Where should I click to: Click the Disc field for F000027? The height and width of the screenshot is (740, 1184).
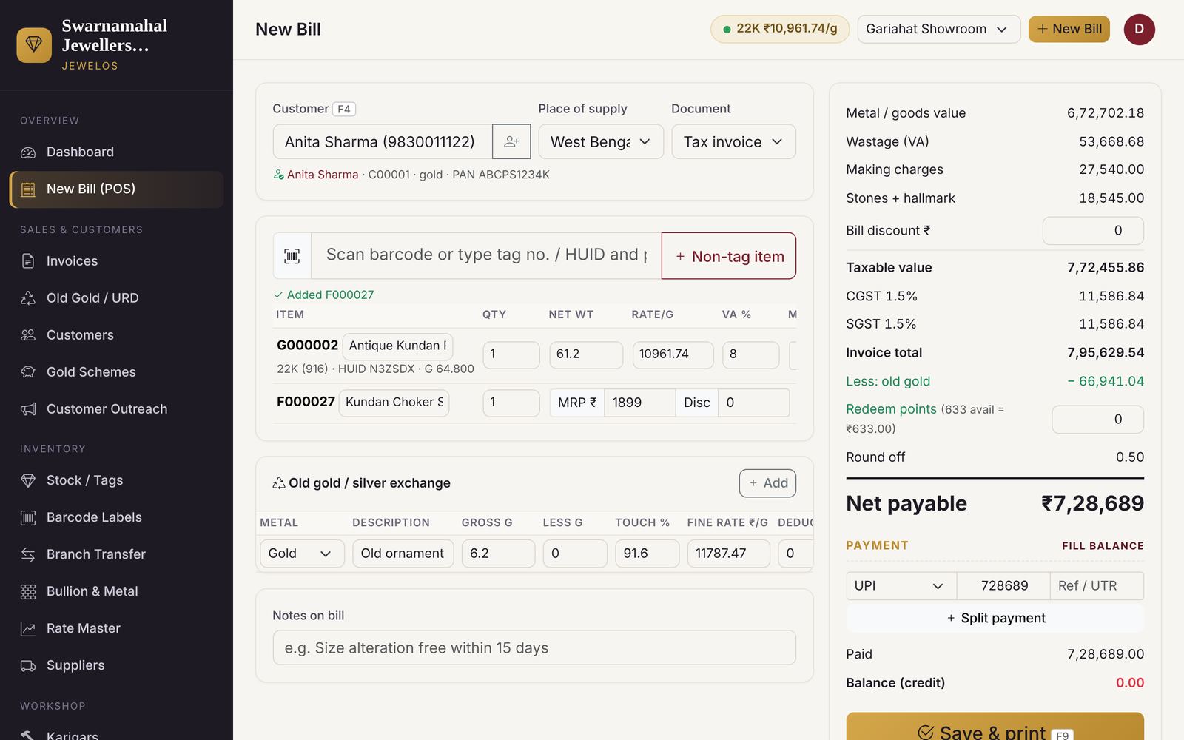tap(753, 403)
